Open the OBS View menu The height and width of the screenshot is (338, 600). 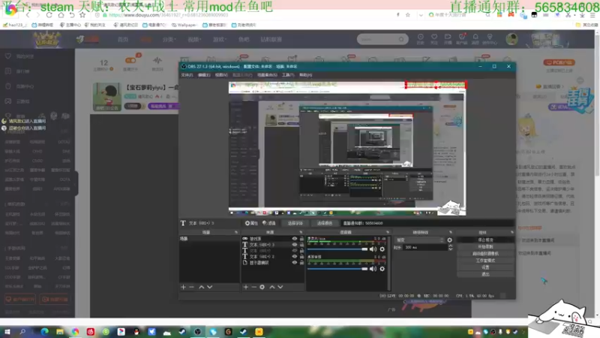[221, 75]
